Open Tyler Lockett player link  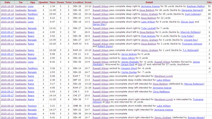[148, 28]
